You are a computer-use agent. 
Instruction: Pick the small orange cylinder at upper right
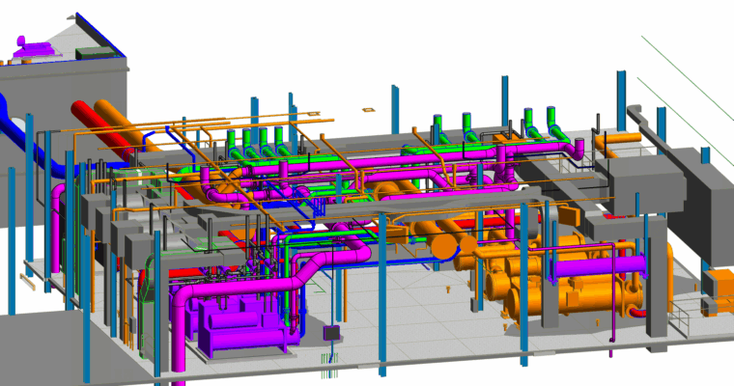(x=618, y=139)
